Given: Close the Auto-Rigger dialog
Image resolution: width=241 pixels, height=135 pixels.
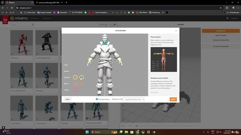Looking at the screenshot, I should point(176,31).
